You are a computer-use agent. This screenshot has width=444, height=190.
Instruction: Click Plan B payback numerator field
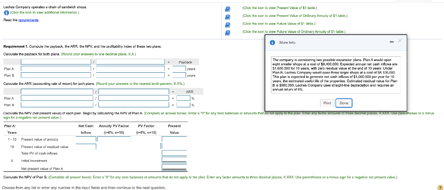click(57, 75)
